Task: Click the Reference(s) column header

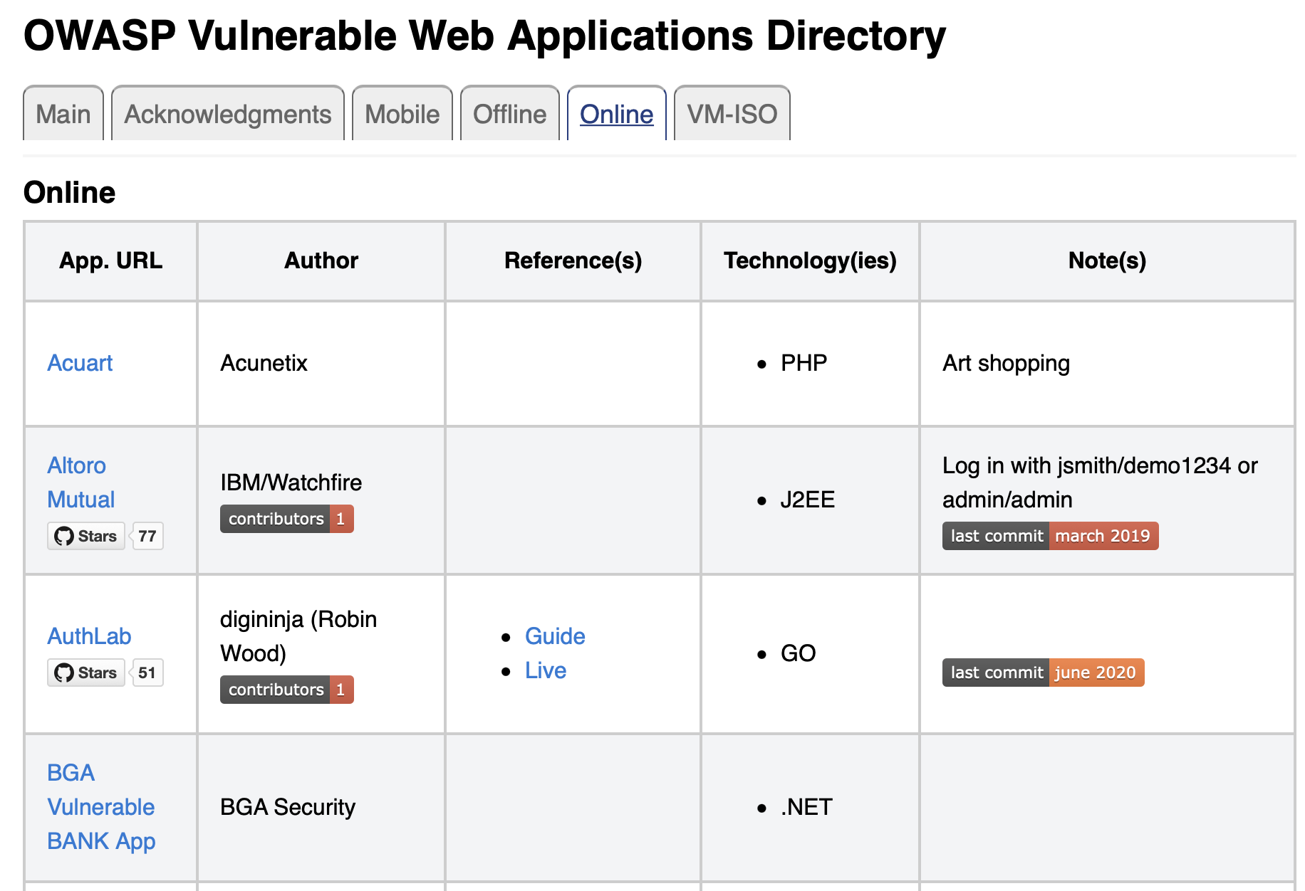Action: [x=573, y=260]
